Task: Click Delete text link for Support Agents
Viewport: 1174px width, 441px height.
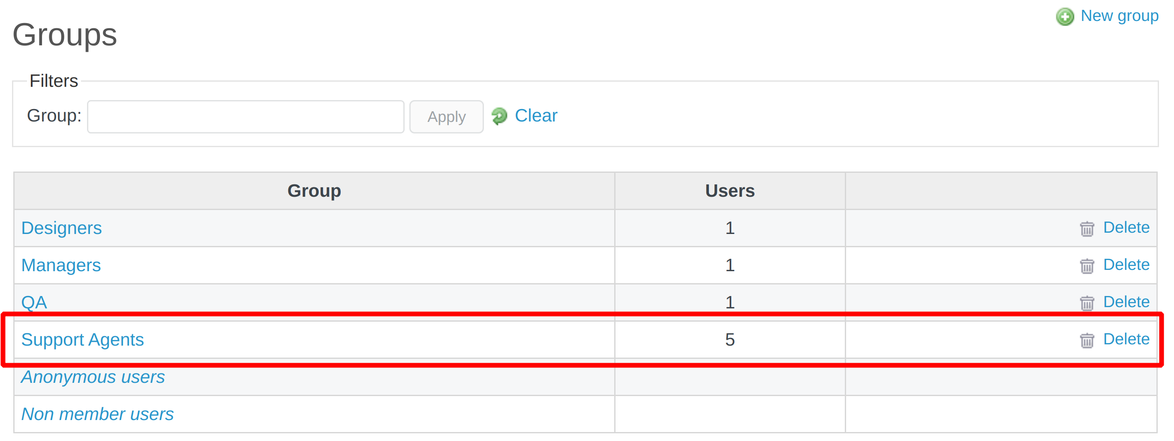Action: pyautogui.click(x=1126, y=340)
